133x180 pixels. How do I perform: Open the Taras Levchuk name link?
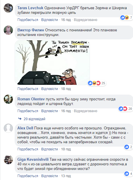[x=30, y=8]
